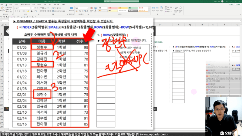Click the blue grid 정렬맞춤 add-in icon

[x=71, y=8]
